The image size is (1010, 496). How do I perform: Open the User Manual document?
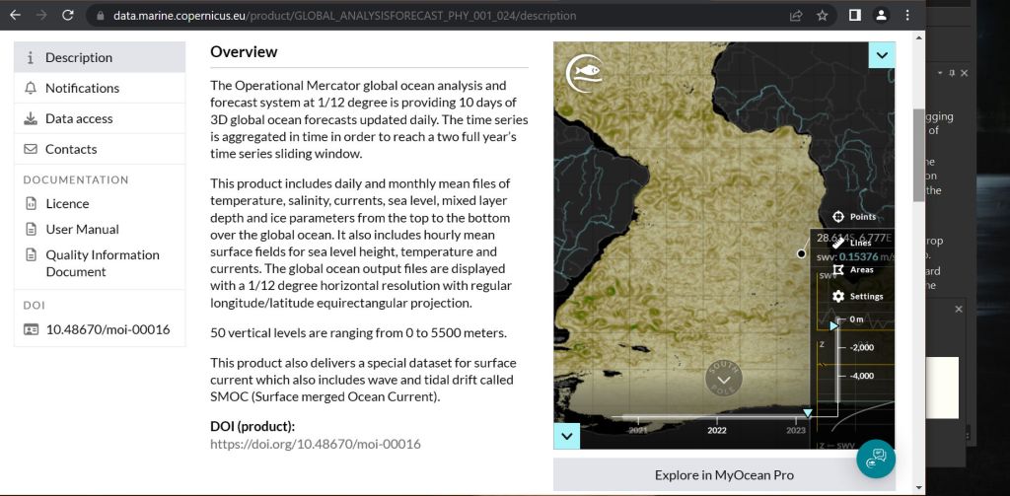(82, 229)
